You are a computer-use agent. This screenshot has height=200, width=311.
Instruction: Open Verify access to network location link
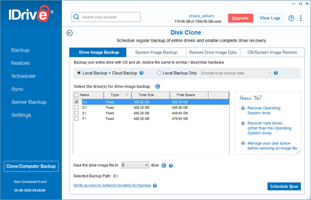(x=112, y=185)
